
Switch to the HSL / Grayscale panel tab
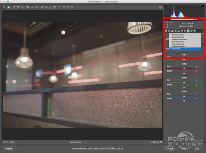(176, 31)
